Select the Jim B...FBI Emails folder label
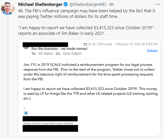 click(x=100, y=44)
